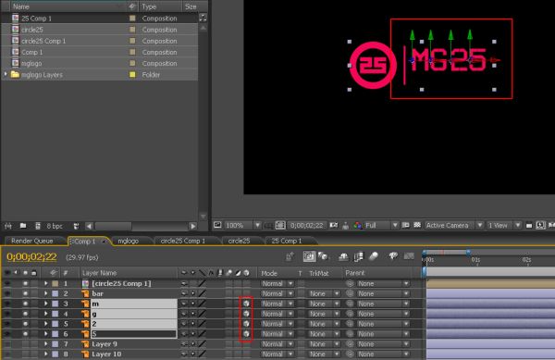
Task: Open the Graph Editor icon in timeline
Action: point(409,256)
